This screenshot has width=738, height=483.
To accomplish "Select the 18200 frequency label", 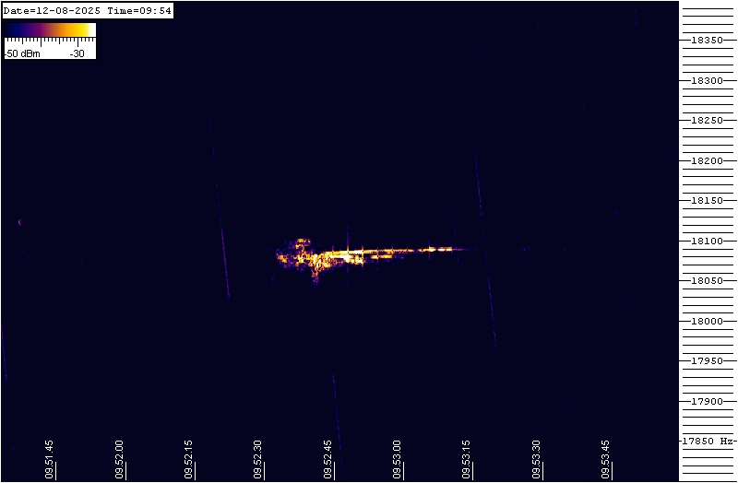I will coord(707,160).
